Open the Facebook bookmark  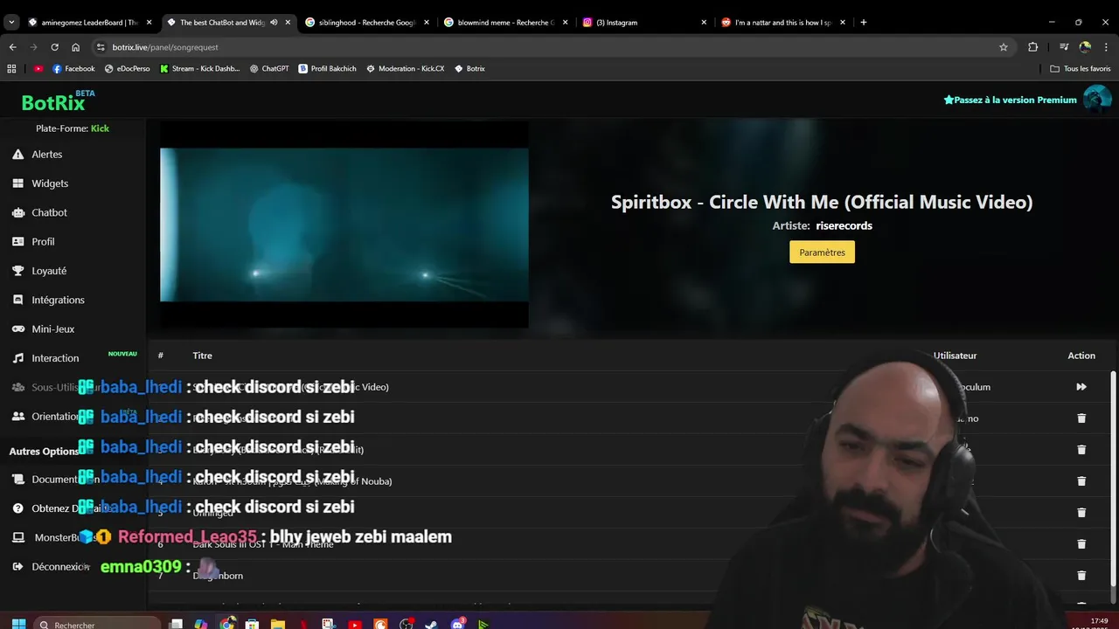pos(73,68)
